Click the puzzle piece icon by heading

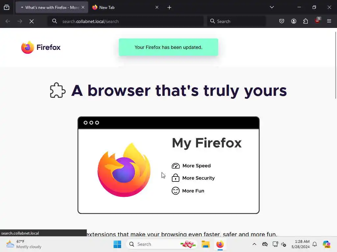coord(58,90)
